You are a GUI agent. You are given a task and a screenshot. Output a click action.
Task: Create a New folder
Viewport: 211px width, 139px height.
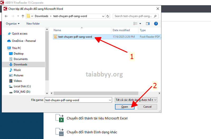[33, 24]
